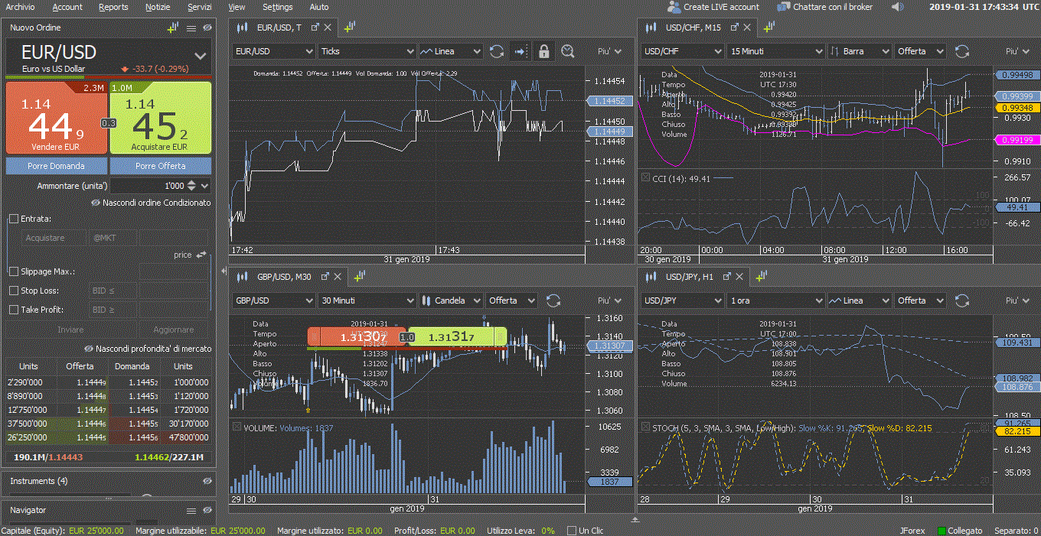Click the refresh icon in EUR/USD chart toolbar

coord(497,51)
